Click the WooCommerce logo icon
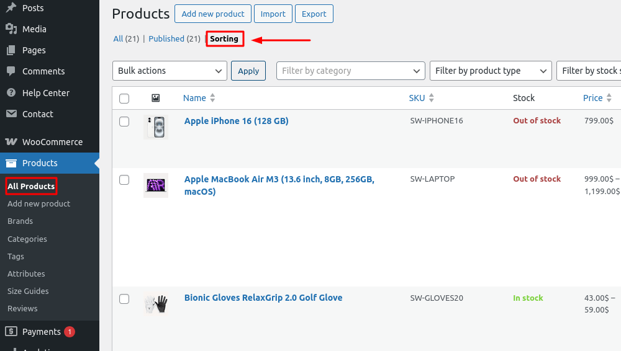 click(x=11, y=141)
